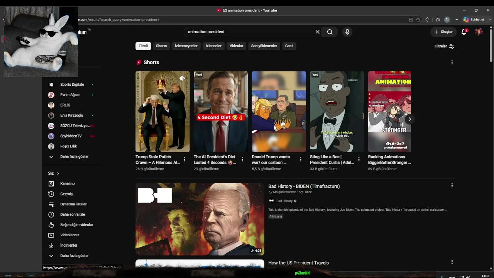Select the Son yüklenenler filter chip

tap(264, 46)
